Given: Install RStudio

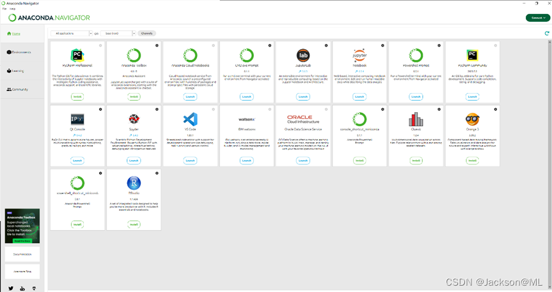Looking at the screenshot, I should pos(134,224).
